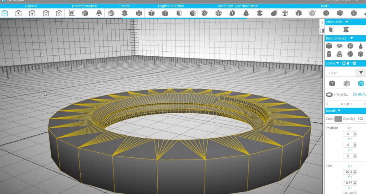Collapse the Details section
Viewport: 366px width, 194px height.
pyautogui.click(x=339, y=110)
